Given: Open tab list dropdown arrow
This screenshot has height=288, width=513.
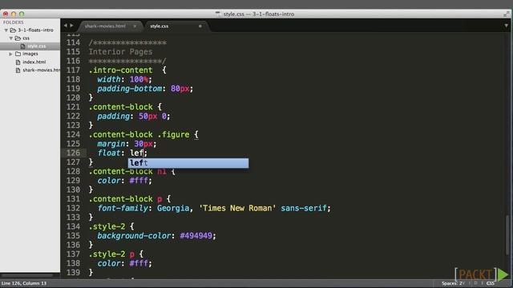Looking at the screenshot, I should coord(506,26).
